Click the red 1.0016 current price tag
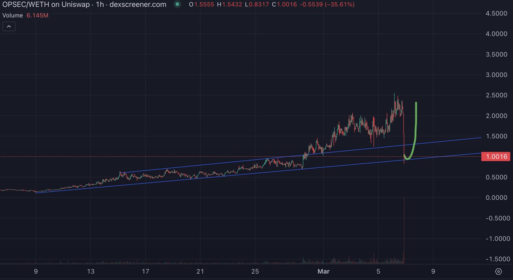This screenshot has width=513, height=280. [495, 157]
